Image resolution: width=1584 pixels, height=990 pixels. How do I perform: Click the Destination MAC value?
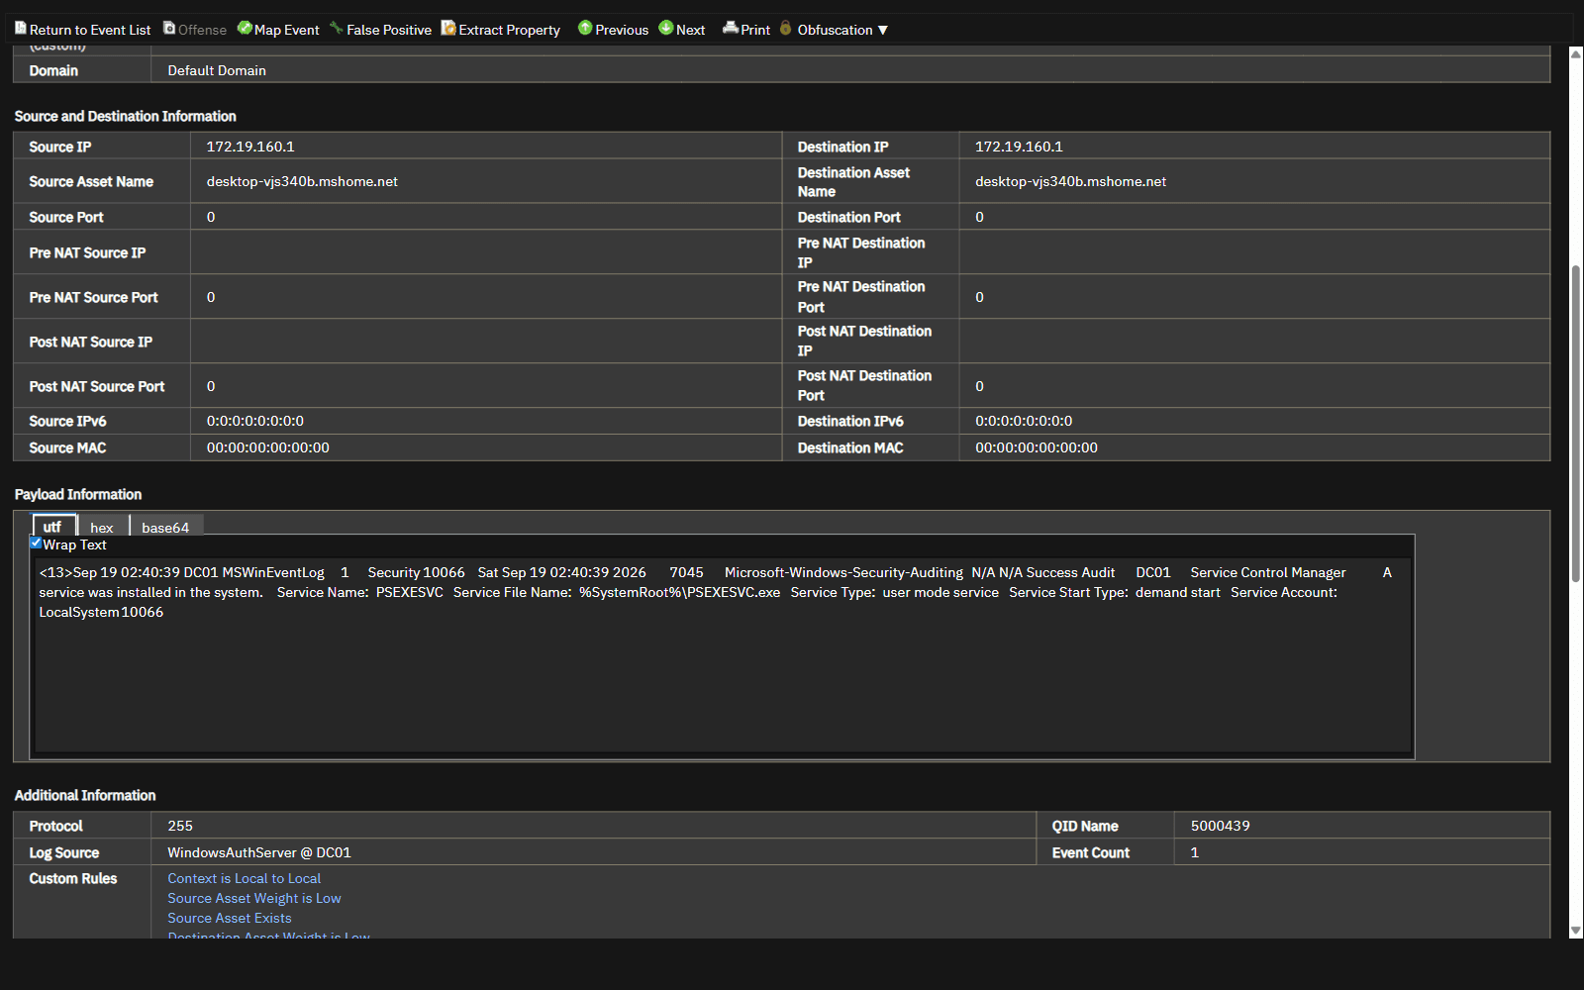1037,447
